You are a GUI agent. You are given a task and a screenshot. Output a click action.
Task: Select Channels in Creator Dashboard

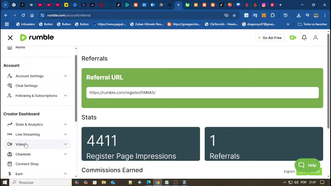(37, 154)
